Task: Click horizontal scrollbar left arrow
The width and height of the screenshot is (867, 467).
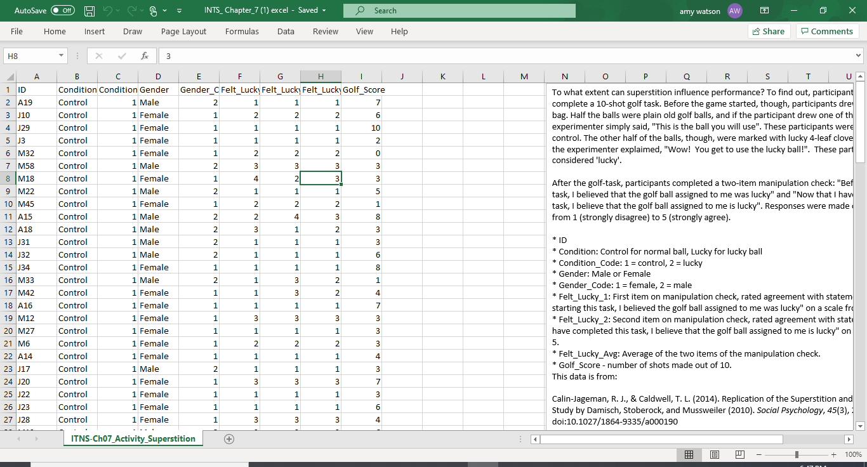Action: (536, 439)
